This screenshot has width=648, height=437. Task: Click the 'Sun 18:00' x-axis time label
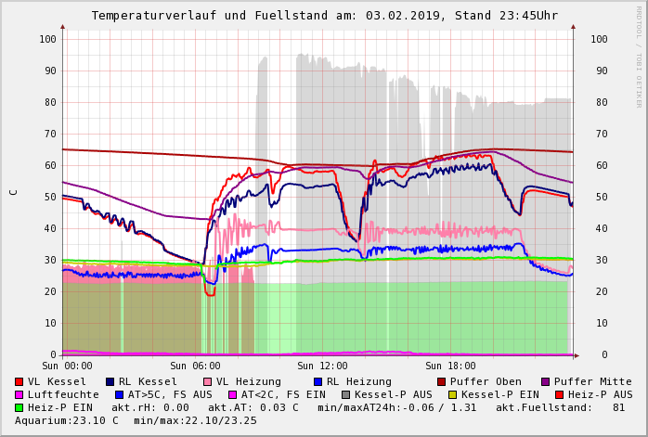[449, 366]
